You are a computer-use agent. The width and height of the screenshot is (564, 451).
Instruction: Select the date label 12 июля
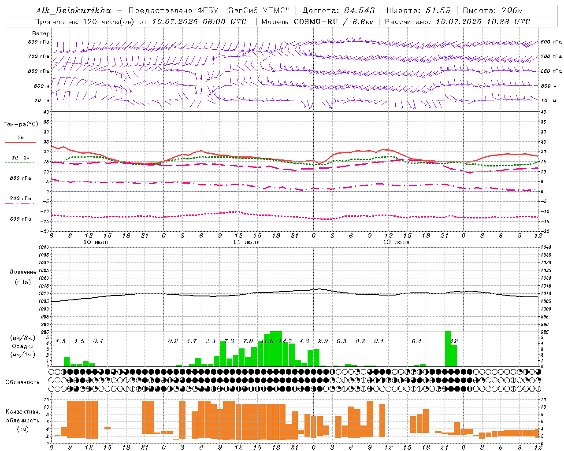coord(396,242)
